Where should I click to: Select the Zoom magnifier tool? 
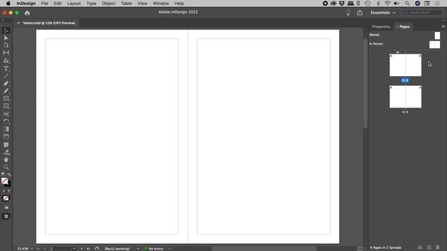6,167
